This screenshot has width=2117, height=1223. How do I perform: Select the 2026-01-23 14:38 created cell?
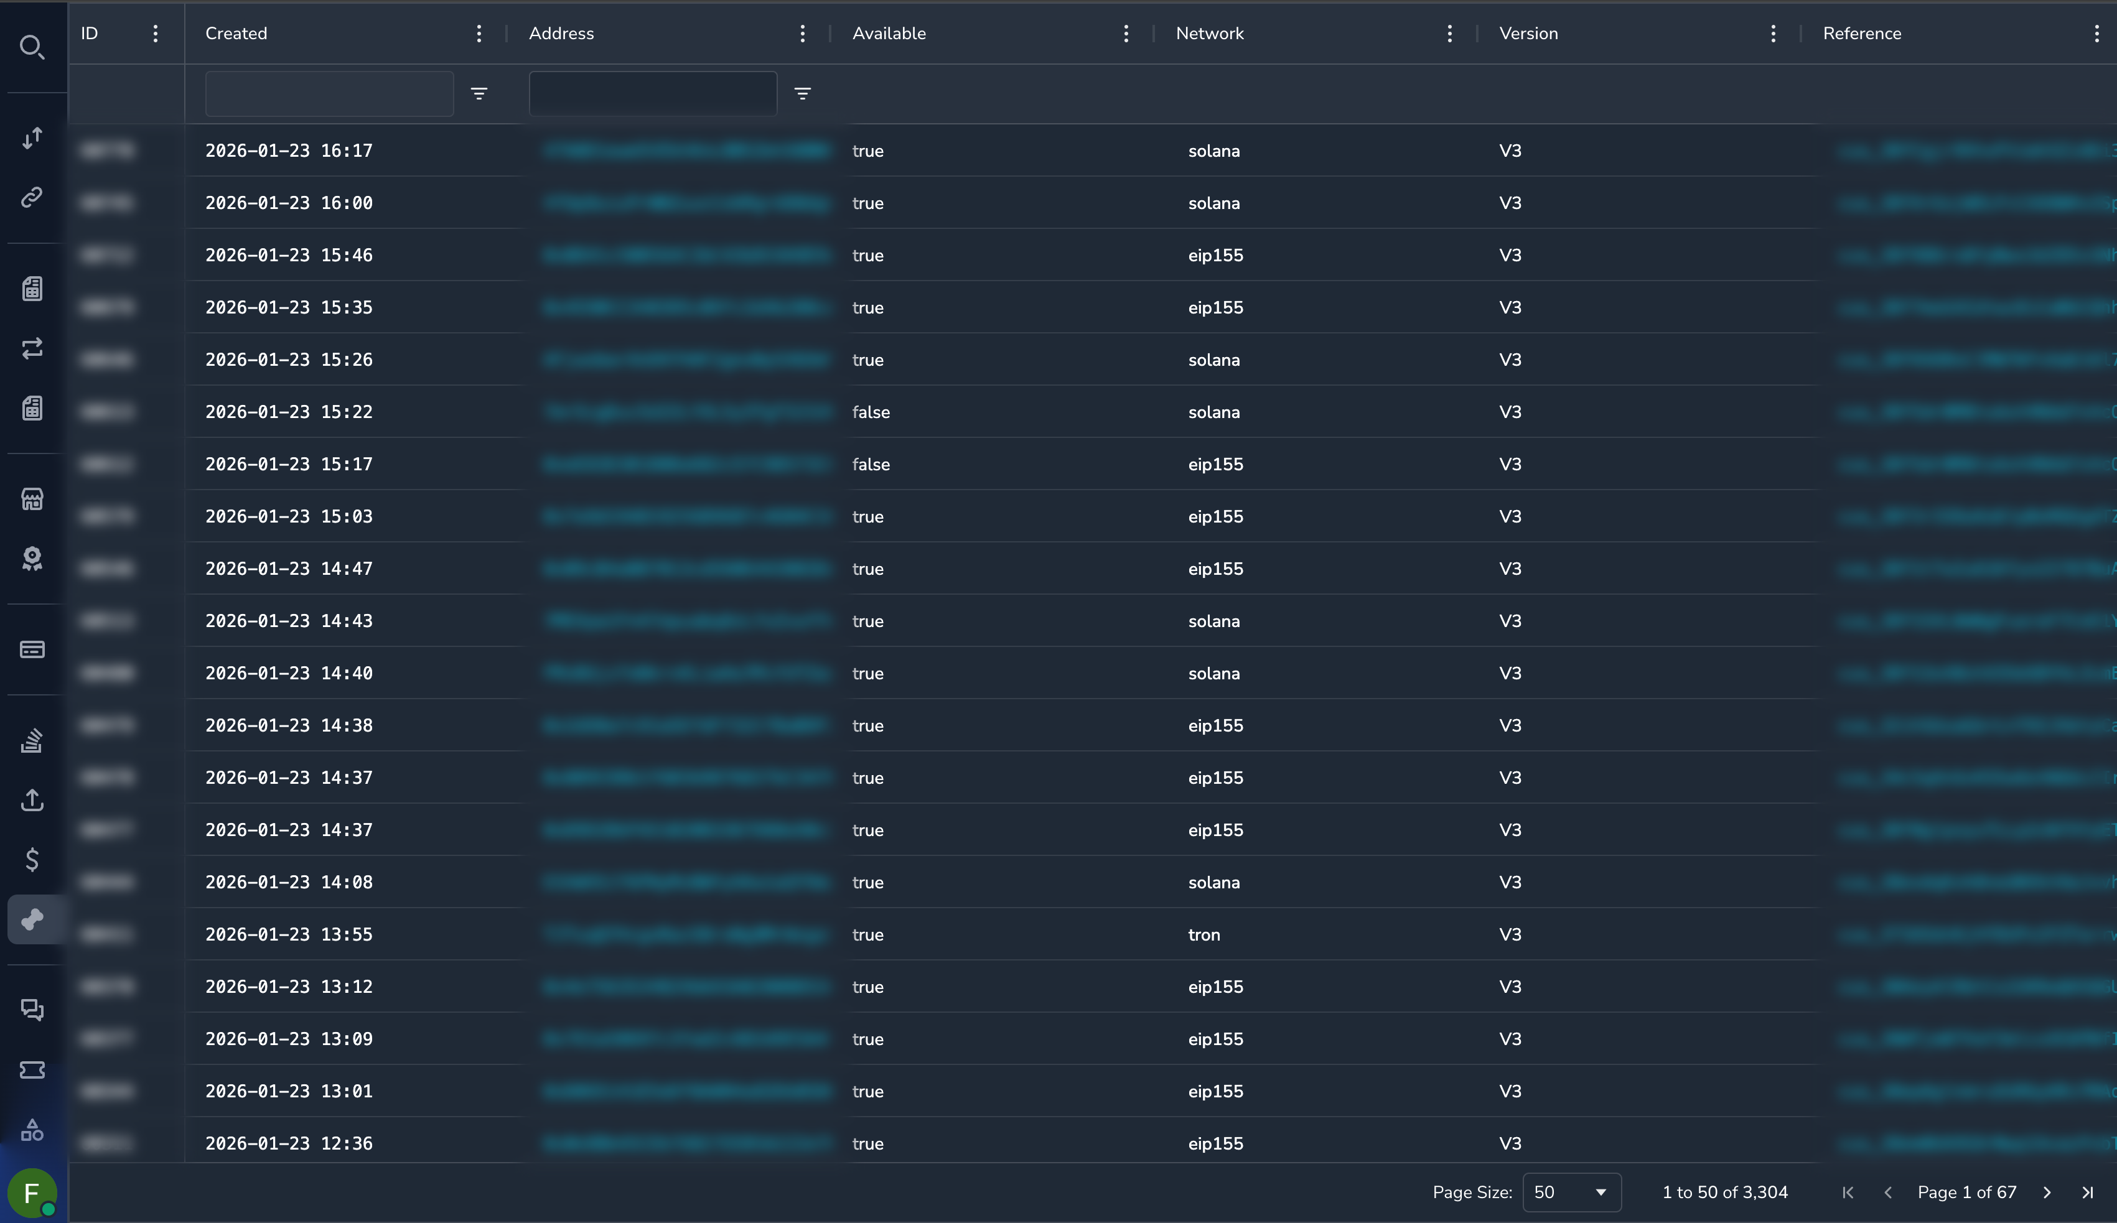point(289,725)
